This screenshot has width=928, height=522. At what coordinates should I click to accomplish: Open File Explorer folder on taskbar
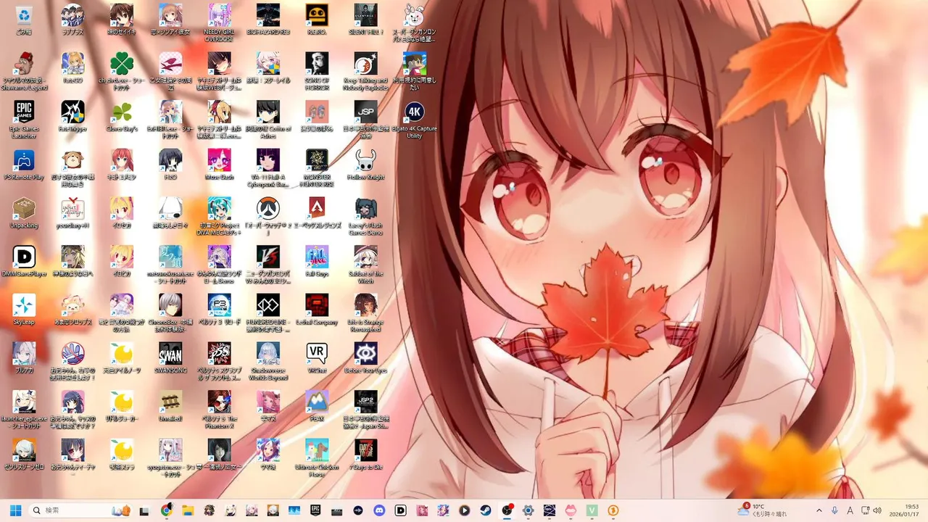pos(188,510)
